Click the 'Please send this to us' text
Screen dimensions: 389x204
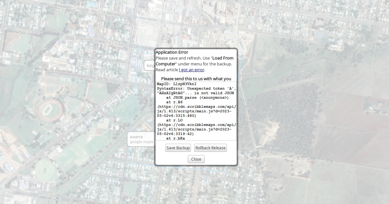[196, 79]
